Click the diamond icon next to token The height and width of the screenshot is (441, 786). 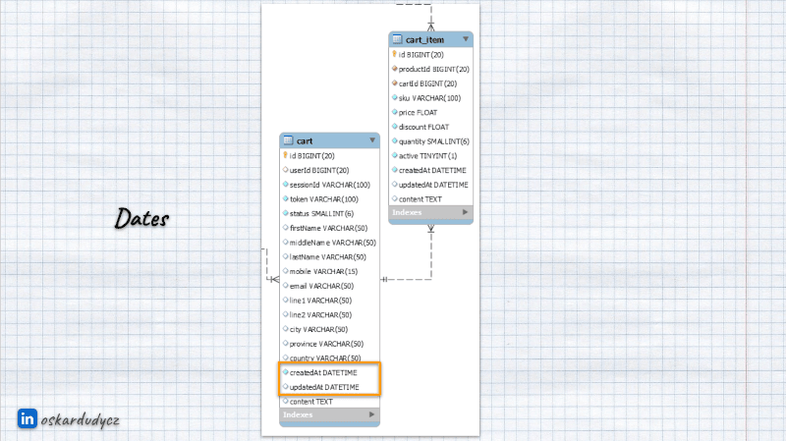click(285, 199)
